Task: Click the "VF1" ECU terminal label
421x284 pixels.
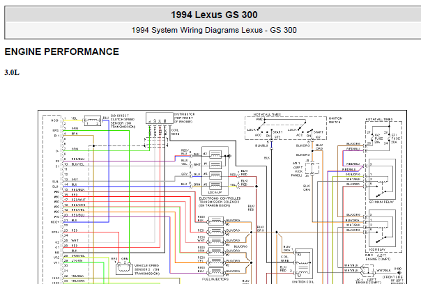Action: coord(56,263)
